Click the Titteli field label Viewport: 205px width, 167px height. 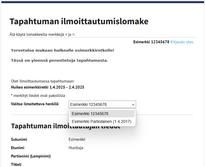[x=16, y=164]
